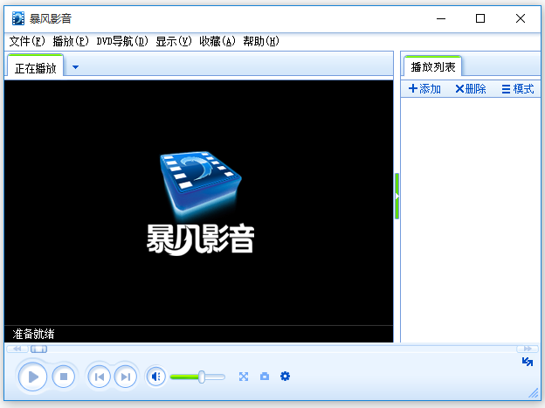Take a screenshot with camera icon
Image resolution: width=545 pixels, height=408 pixels.
(265, 377)
